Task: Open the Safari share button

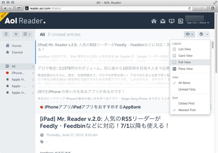Action: tap(19, 8)
